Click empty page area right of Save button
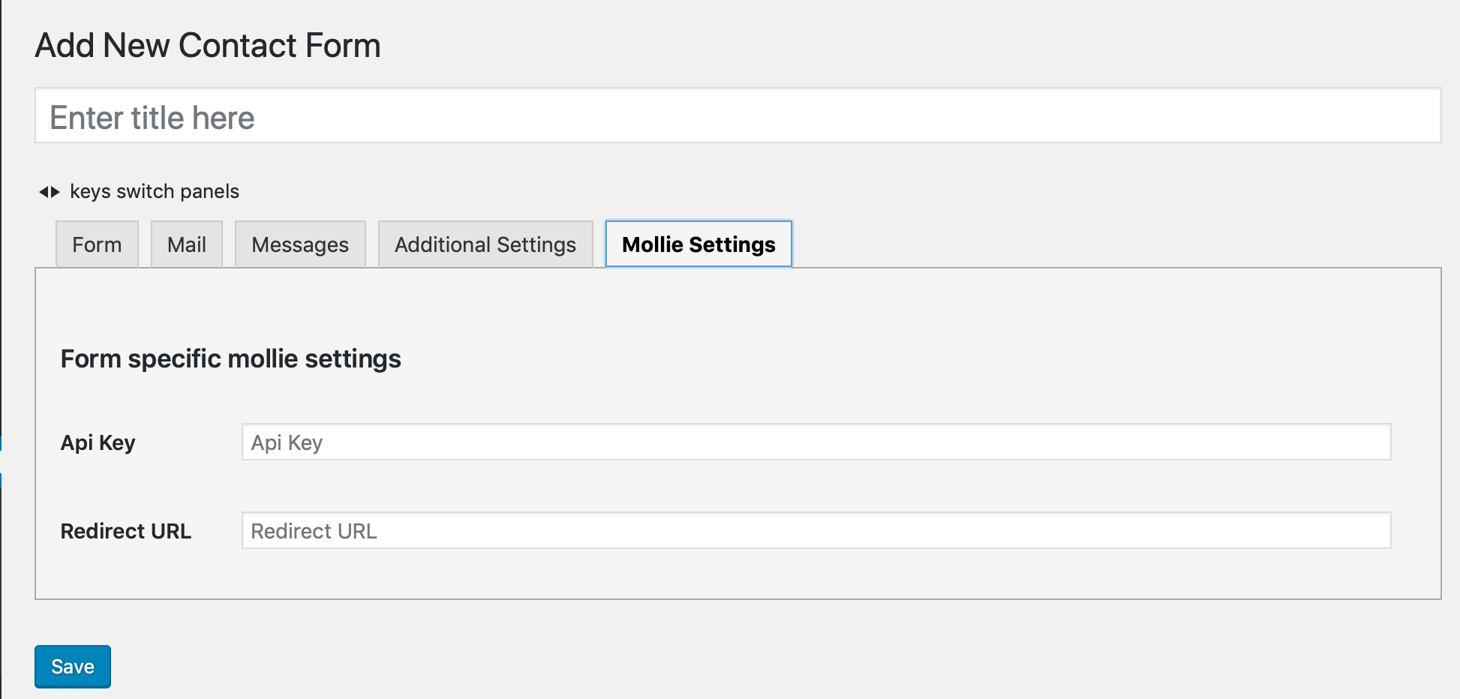Image resolution: width=1460 pixels, height=699 pixels. pos(750,667)
